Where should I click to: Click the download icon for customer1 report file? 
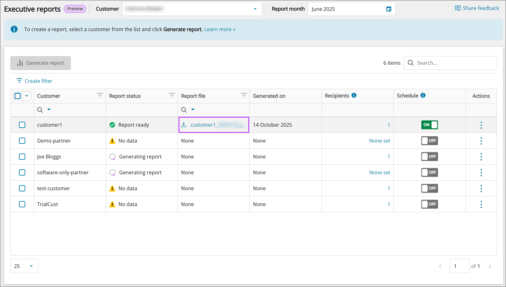(x=184, y=125)
